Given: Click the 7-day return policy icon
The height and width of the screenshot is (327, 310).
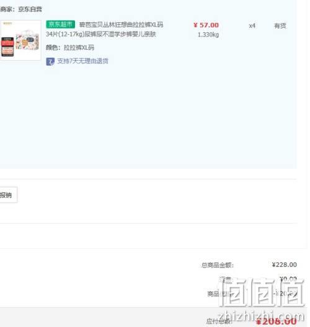Looking at the screenshot, I should (x=50, y=61).
